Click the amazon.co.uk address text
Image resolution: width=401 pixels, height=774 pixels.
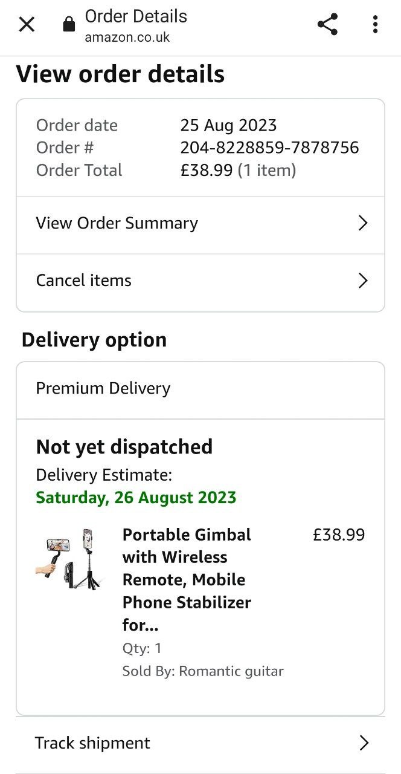coord(127,37)
